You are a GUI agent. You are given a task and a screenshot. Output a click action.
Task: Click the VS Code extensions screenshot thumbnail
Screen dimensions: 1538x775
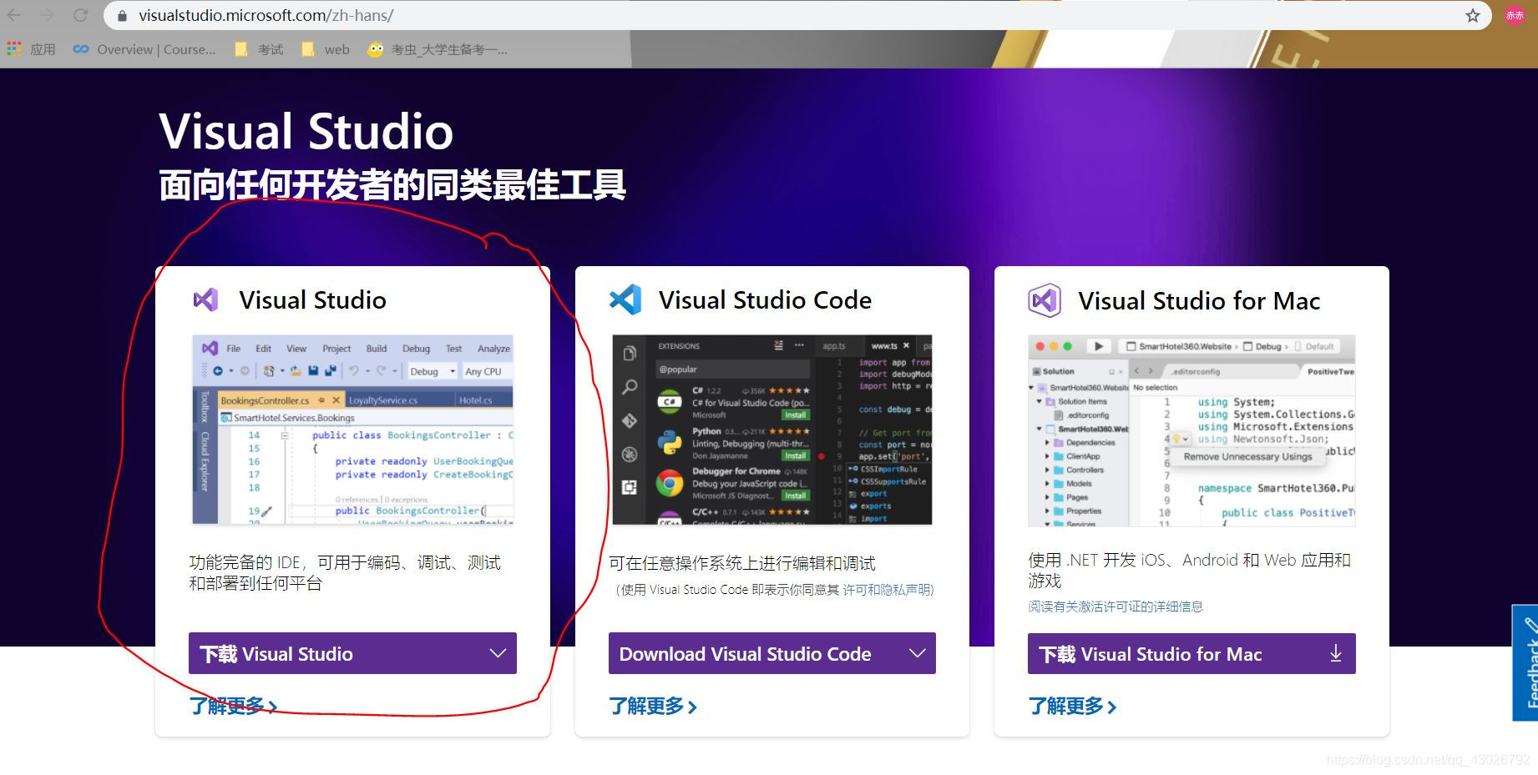pyautogui.click(x=772, y=430)
